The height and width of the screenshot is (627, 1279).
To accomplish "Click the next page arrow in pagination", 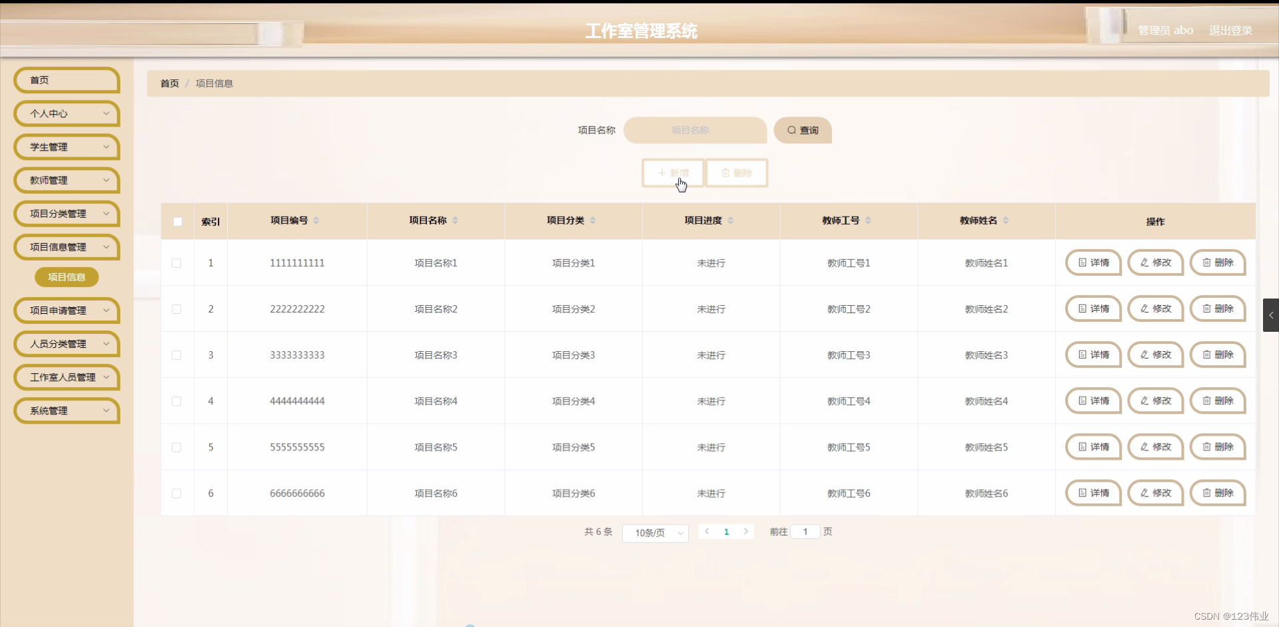I will click(746, 531).
